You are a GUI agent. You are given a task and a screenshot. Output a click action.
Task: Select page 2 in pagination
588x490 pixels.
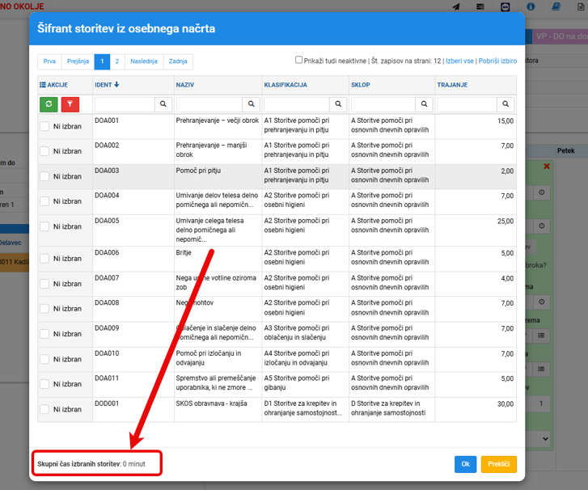click(x=117, y=61)
